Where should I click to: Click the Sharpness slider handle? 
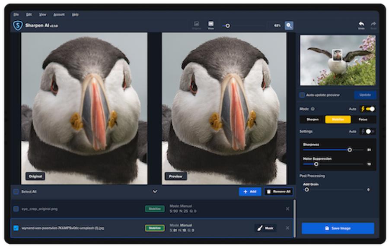coord(349,150)
